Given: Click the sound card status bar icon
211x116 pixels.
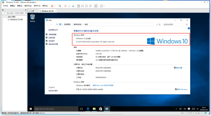Looking at the screenshot, I should [196, 113].
